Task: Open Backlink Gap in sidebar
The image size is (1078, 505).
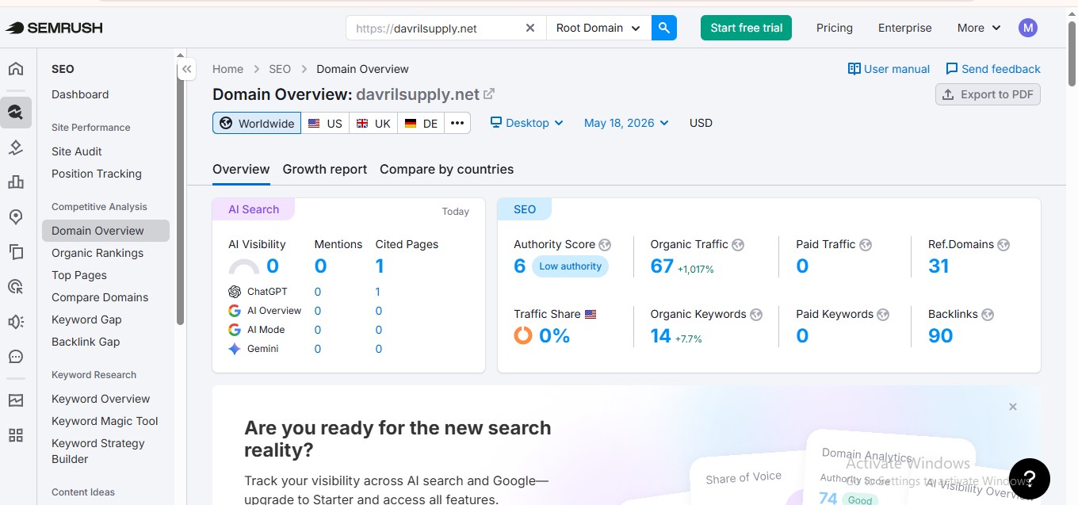Action: point(86,342)
